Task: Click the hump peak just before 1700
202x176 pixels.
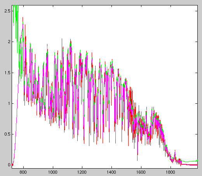Action: pyautogui.click(x=153, y=110)
